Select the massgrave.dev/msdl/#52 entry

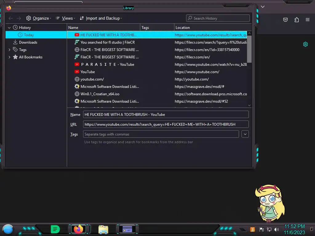pos(157,101)
